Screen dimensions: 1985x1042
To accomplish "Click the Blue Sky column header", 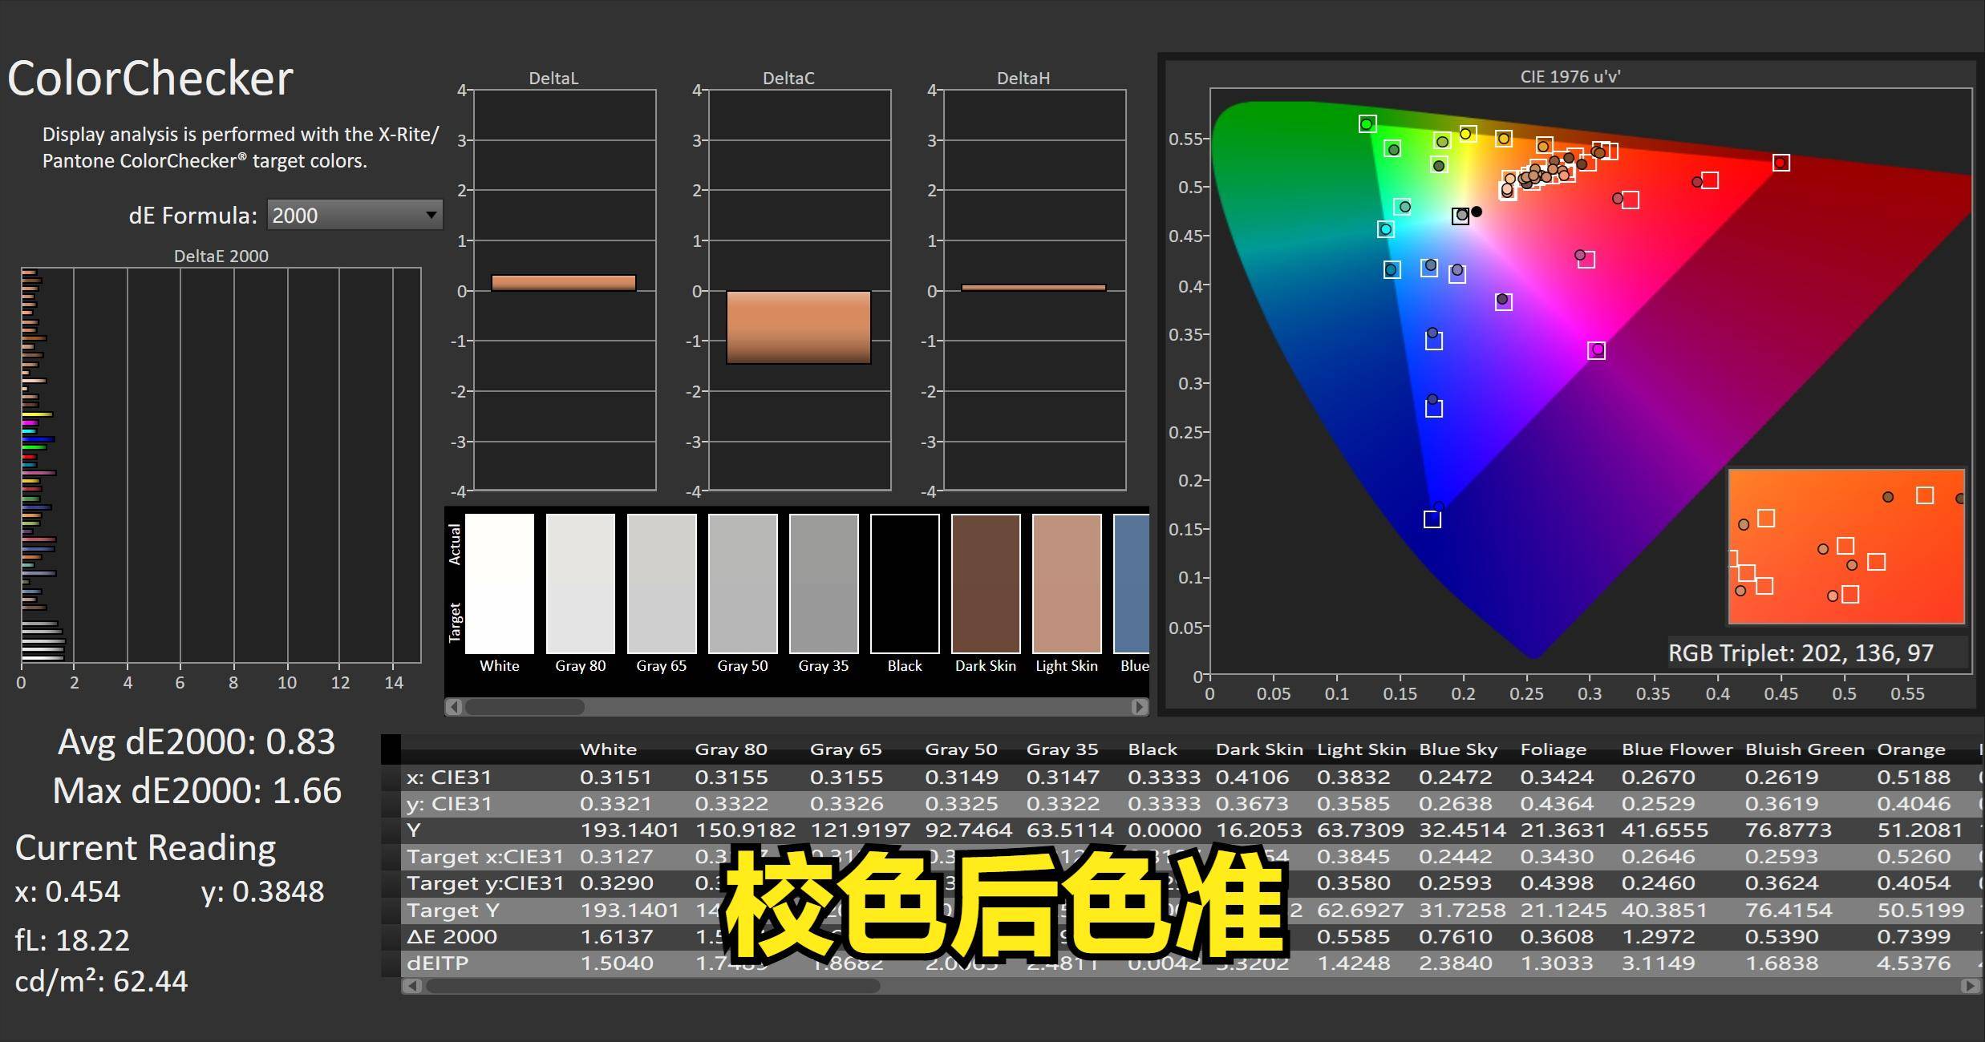I will pos(1457,749).
